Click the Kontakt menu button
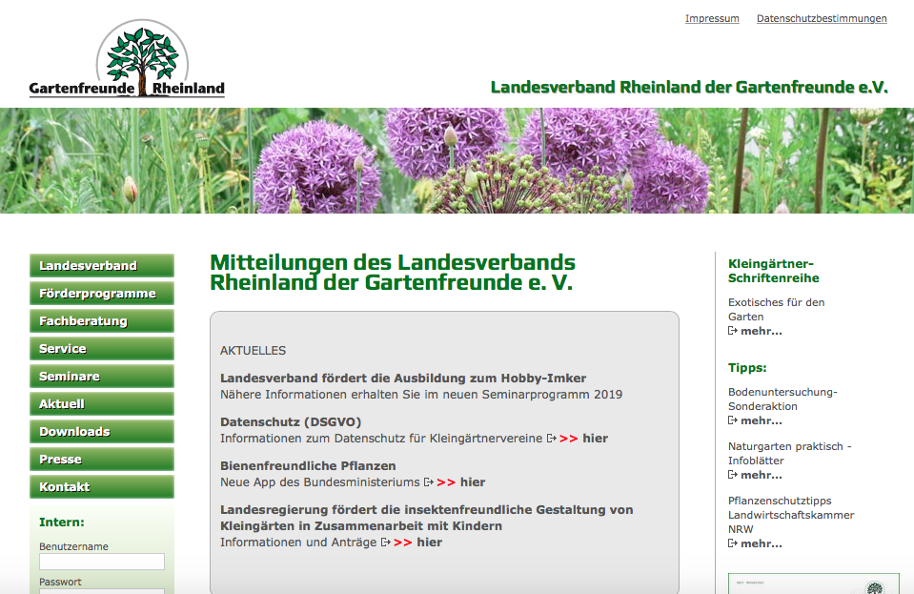Image resolution: width=914 pixels, height=594 pixels. (x=102, y=487)
